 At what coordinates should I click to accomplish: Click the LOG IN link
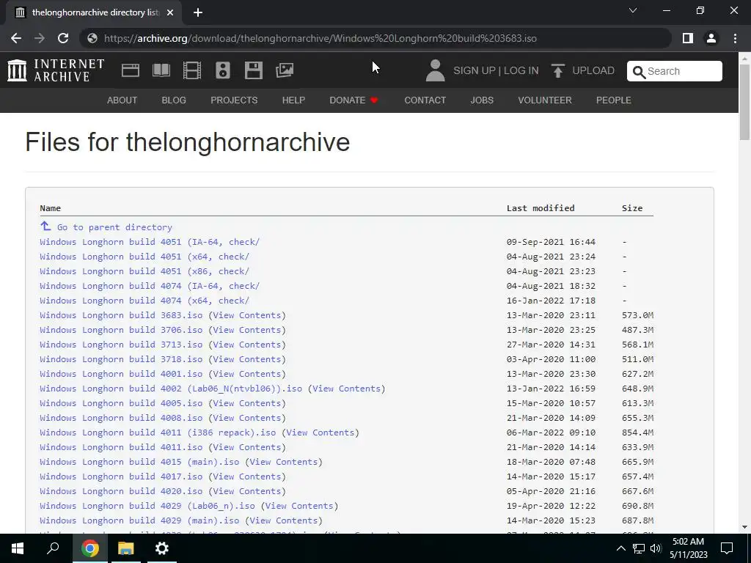tap(521, 71)
